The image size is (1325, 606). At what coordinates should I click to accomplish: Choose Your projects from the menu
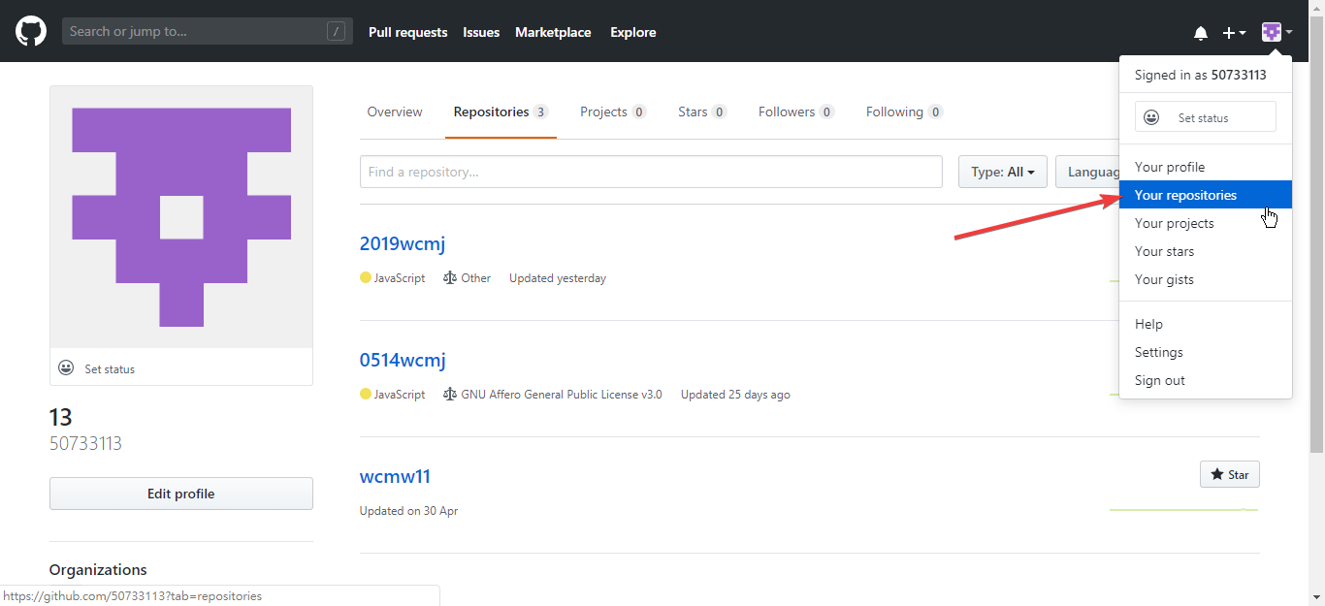(1206, 223)
